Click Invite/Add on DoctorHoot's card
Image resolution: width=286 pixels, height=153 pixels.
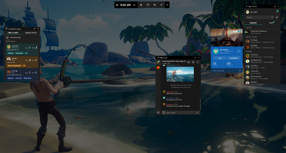[234, 58]
